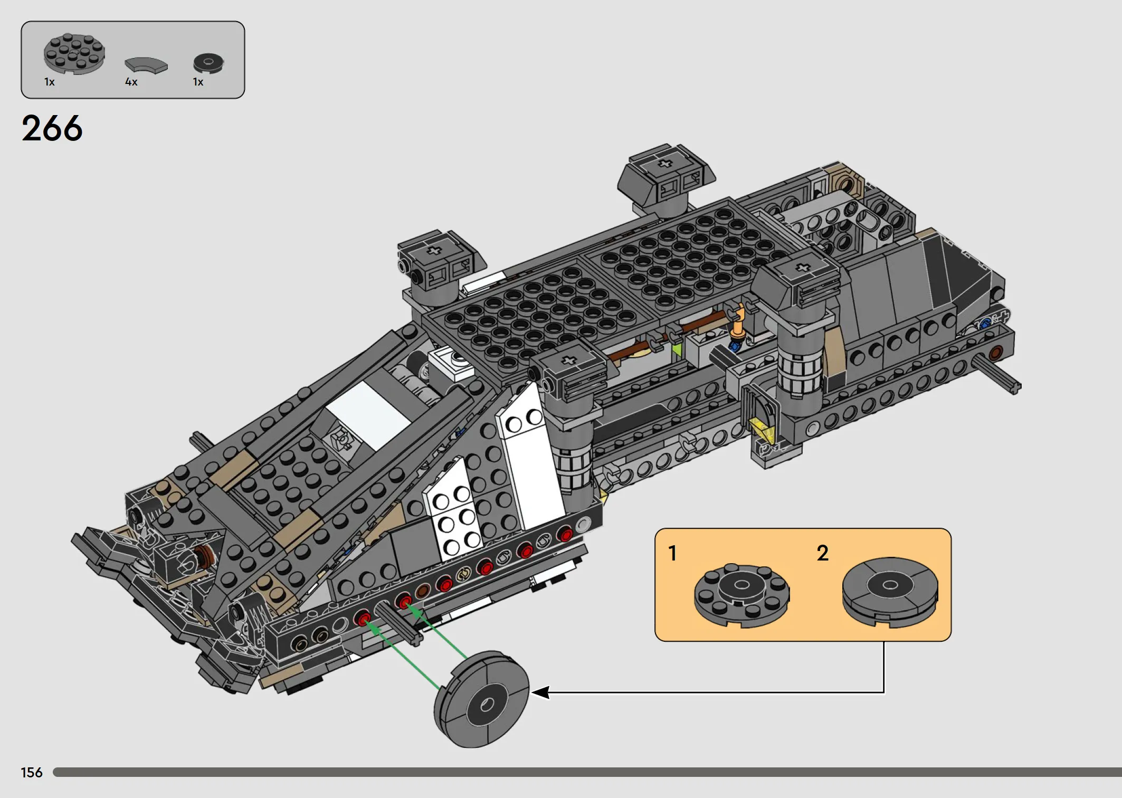
Task: Click the curved quarter tile part image
Action: [x=146, y=65]
